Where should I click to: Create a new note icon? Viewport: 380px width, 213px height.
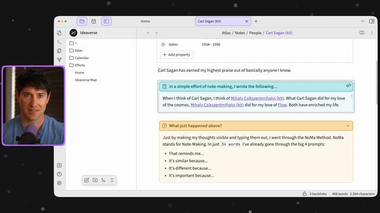pos(87,180)
